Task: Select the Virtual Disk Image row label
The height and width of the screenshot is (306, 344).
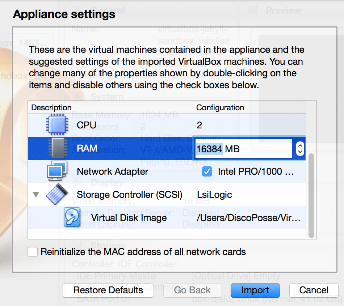Action: [129, 218]
